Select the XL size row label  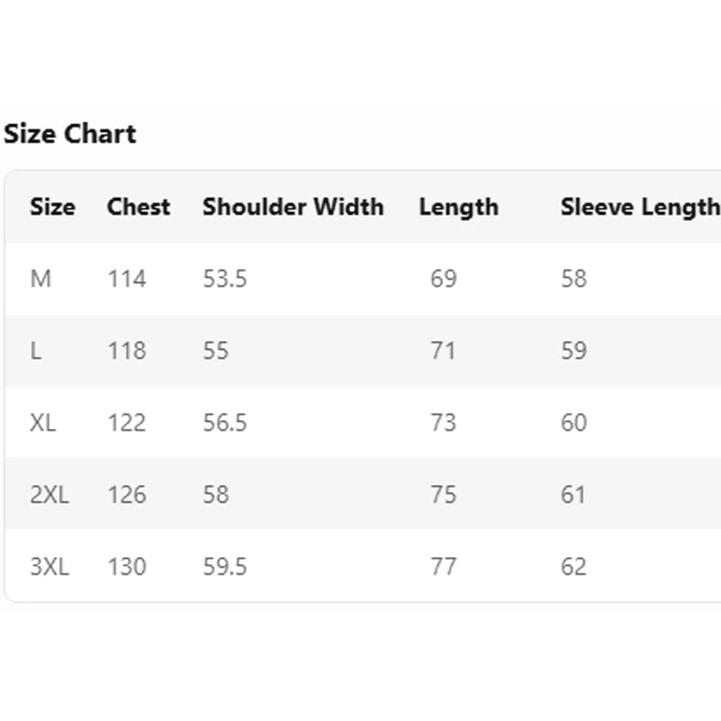pyautogui.click(x=43, y=423)
